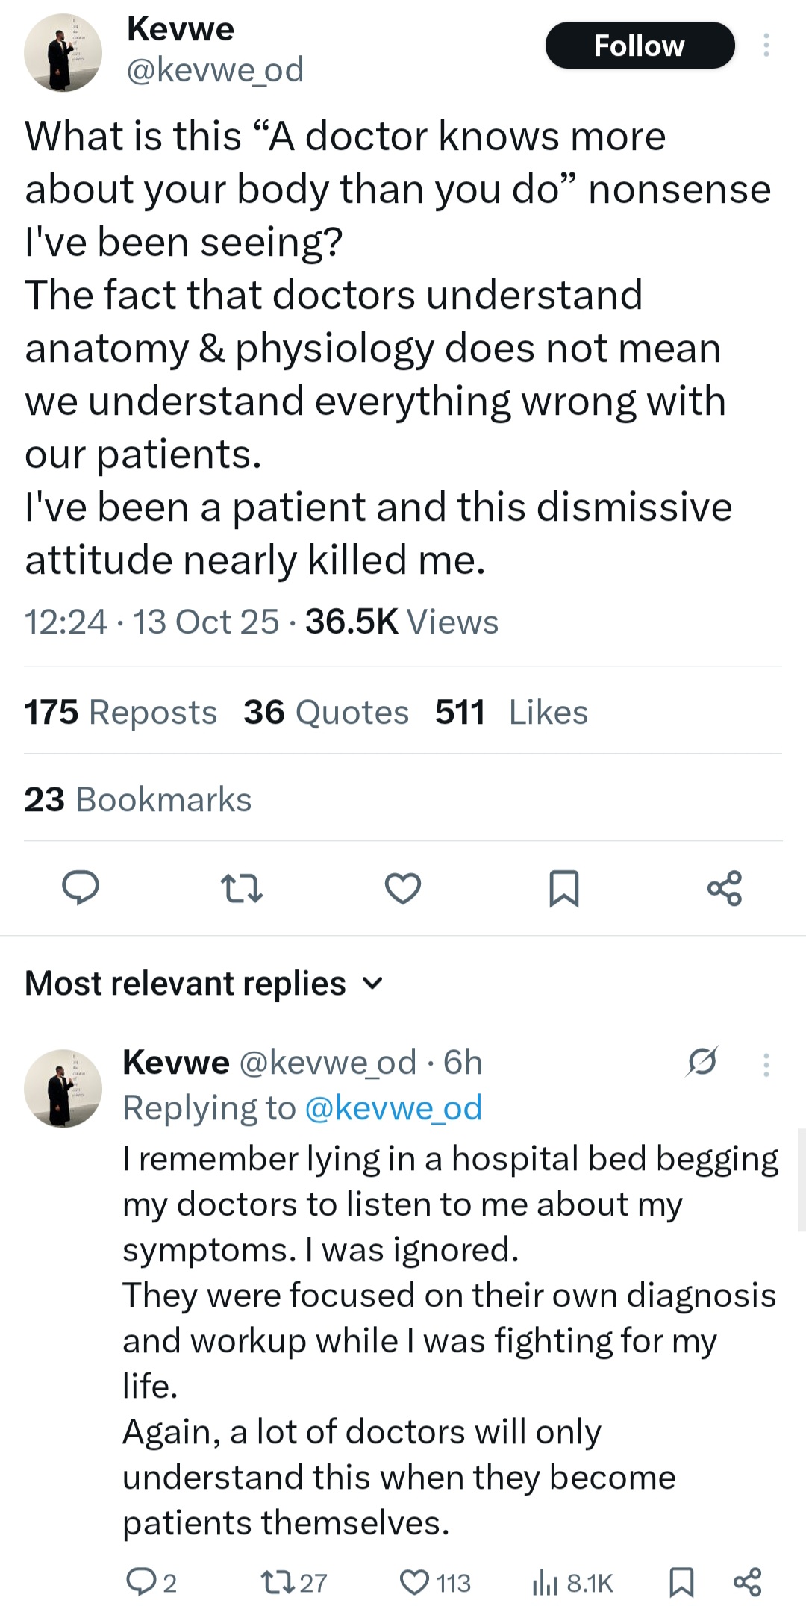Open the more options menu beside Follow
Viewport: 806px width, 1606px height.
pos(766,46)
